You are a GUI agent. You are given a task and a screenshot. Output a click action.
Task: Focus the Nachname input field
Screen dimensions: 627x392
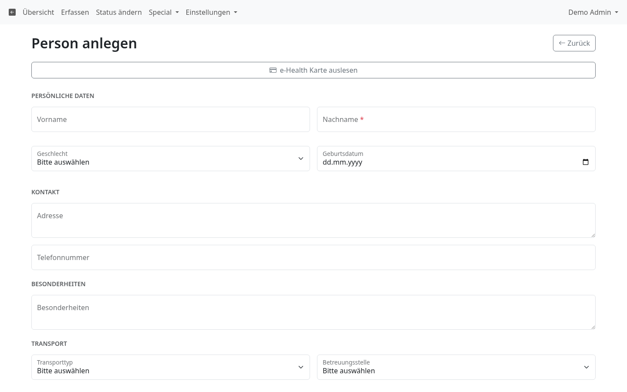click(x=456, y=119)
